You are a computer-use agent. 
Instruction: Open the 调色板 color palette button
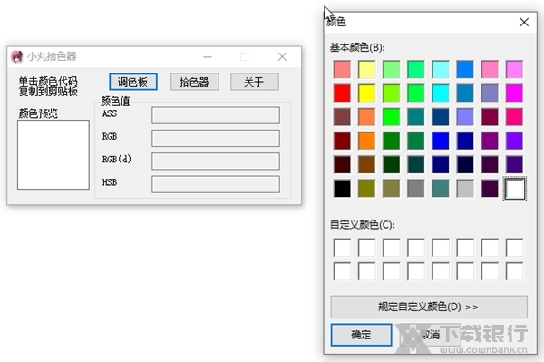click(133, 82)
